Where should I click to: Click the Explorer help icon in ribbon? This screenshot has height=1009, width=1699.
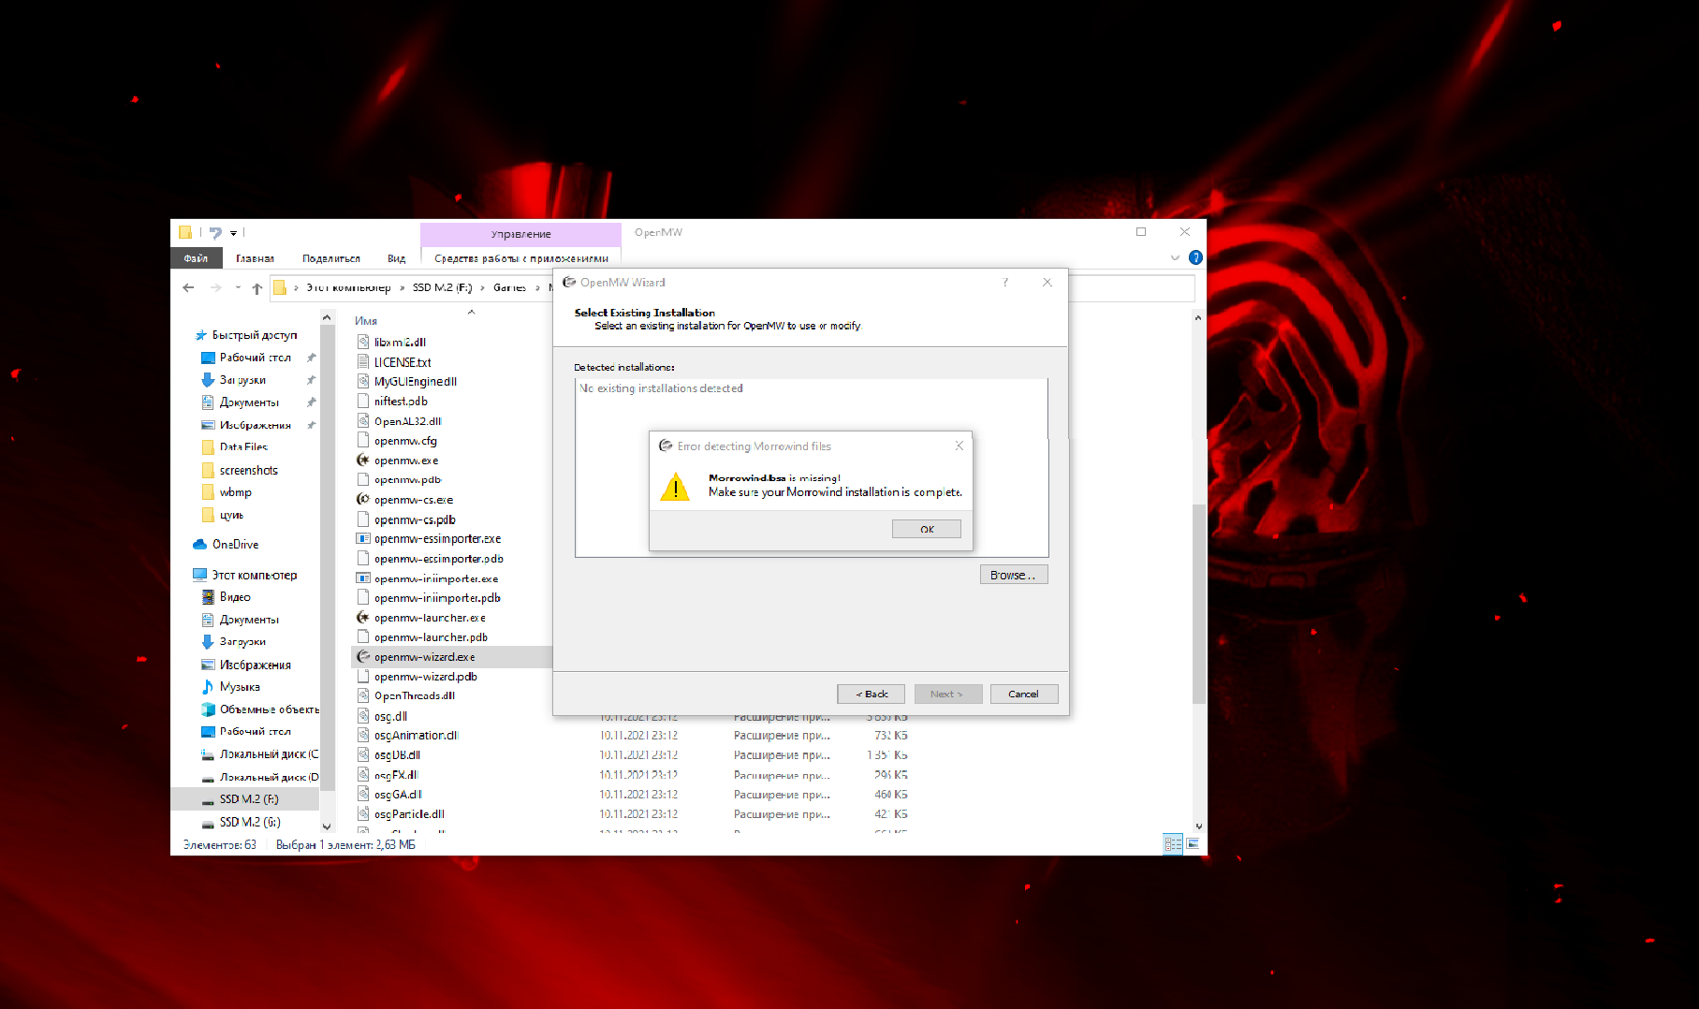(x=1195, y=257)
